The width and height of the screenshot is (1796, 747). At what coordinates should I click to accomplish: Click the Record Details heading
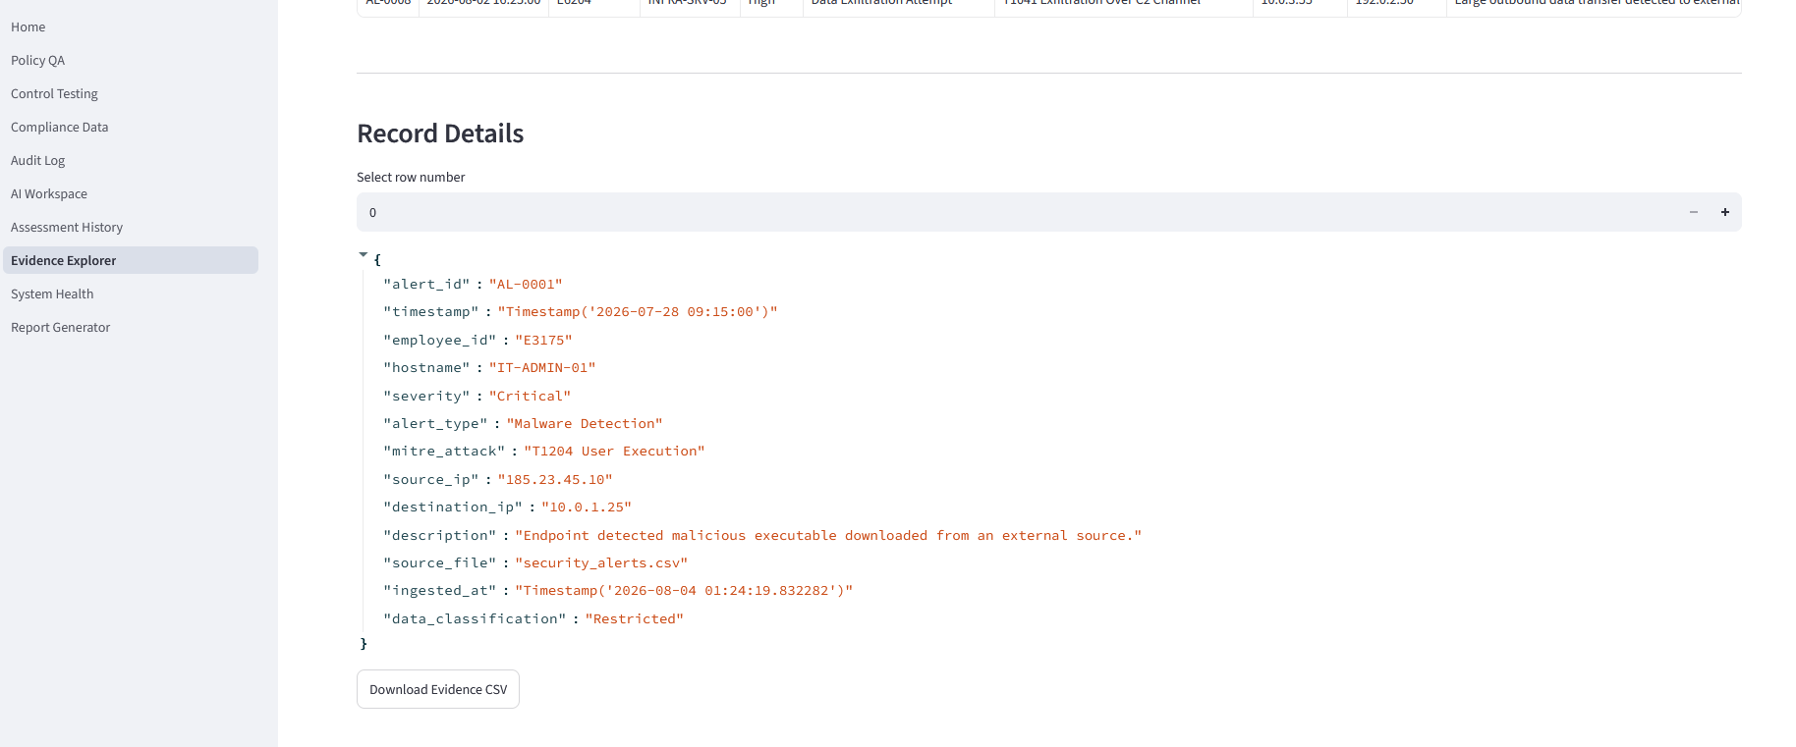pos(440,133)
